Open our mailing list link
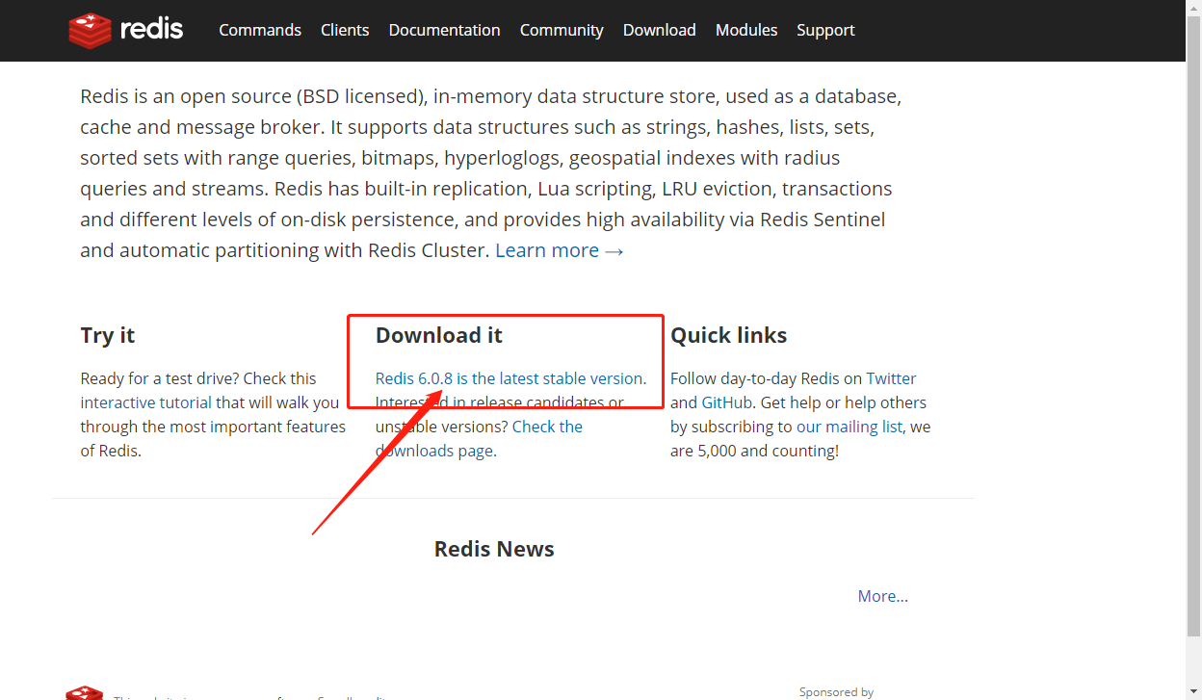1202x700 pixels. (849, 427)
